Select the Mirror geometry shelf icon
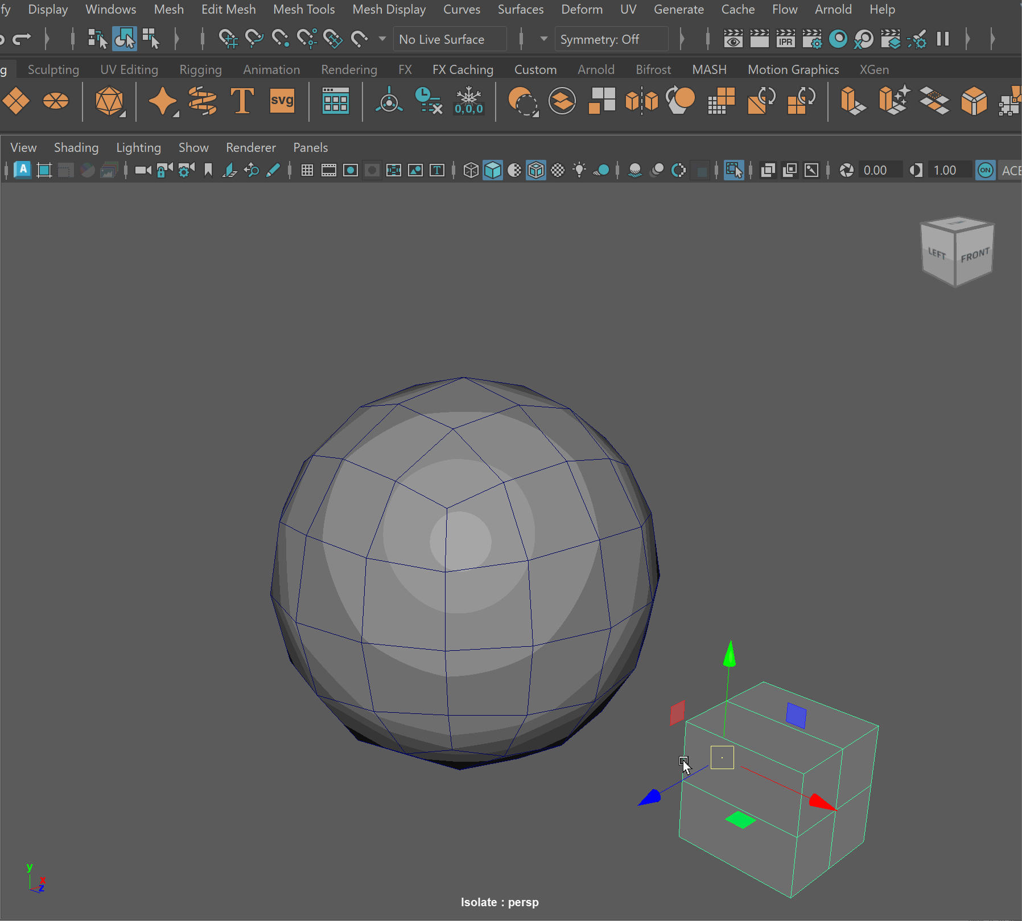Screen dimensions: 1022x921 pos(641,101)
